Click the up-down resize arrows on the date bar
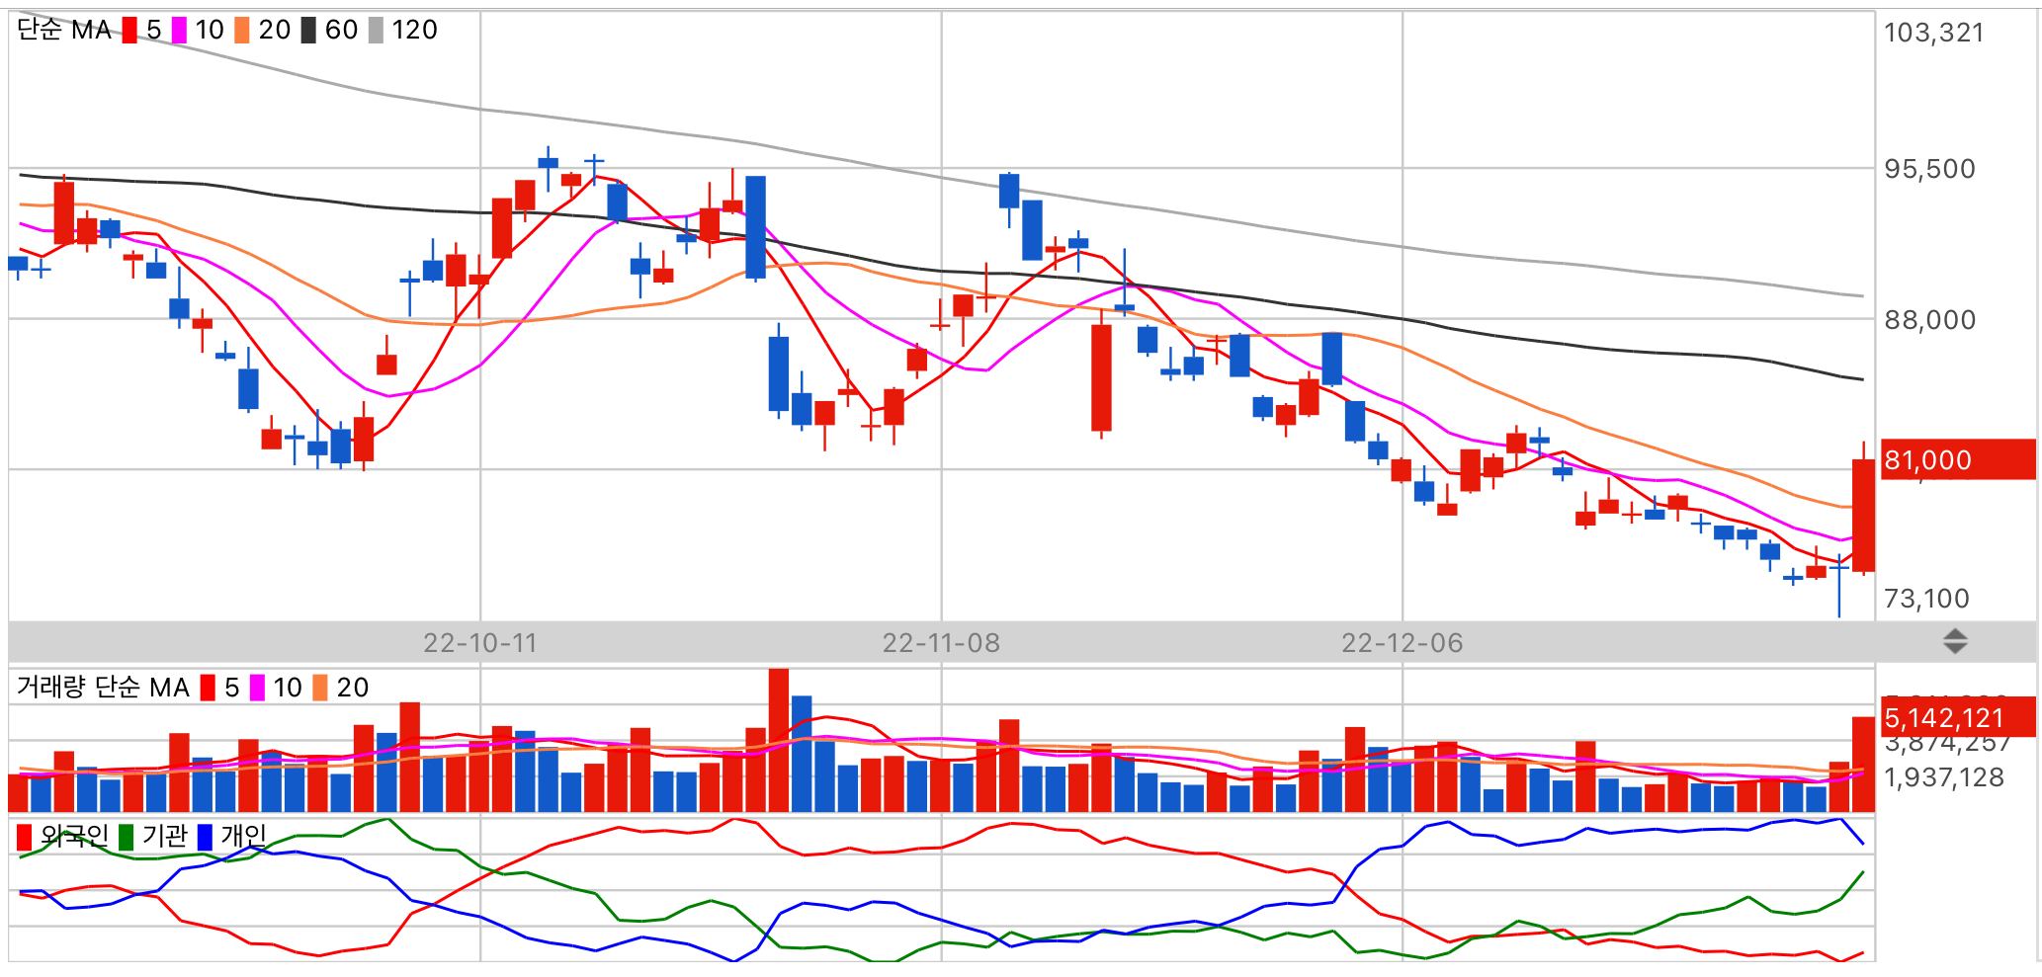2042x977 pixels. tap(1955, 642)
